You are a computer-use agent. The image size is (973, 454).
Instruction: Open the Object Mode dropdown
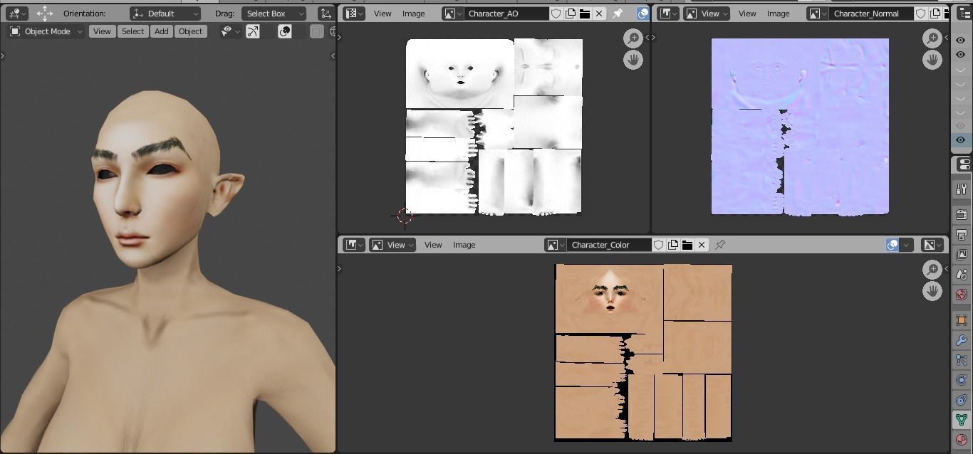46,31
